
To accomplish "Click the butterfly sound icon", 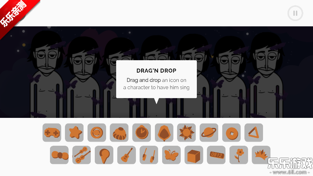I will (x=171, y=155).
